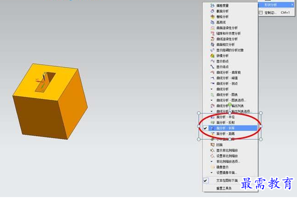
Task: Select 曲线分析 - 拐点 inflection icon
Action: tap(212, 84)
